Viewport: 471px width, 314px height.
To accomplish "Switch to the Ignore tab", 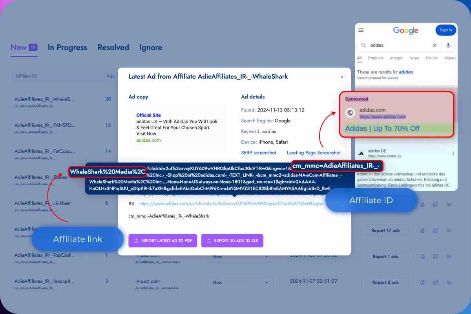I will pos(151,47).
